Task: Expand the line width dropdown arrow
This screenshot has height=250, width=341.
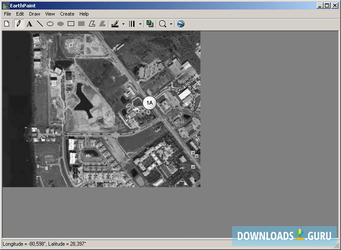Action: (x=140, y=24)
